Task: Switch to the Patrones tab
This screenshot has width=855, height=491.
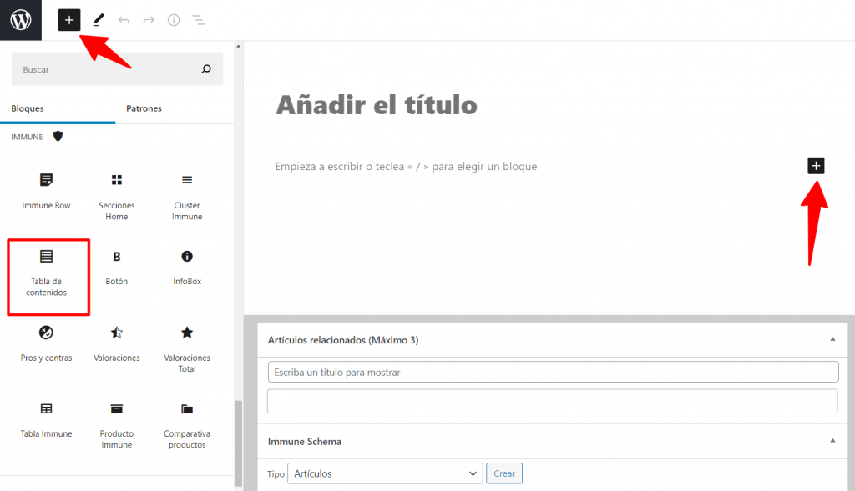Action: pos(144,108)
